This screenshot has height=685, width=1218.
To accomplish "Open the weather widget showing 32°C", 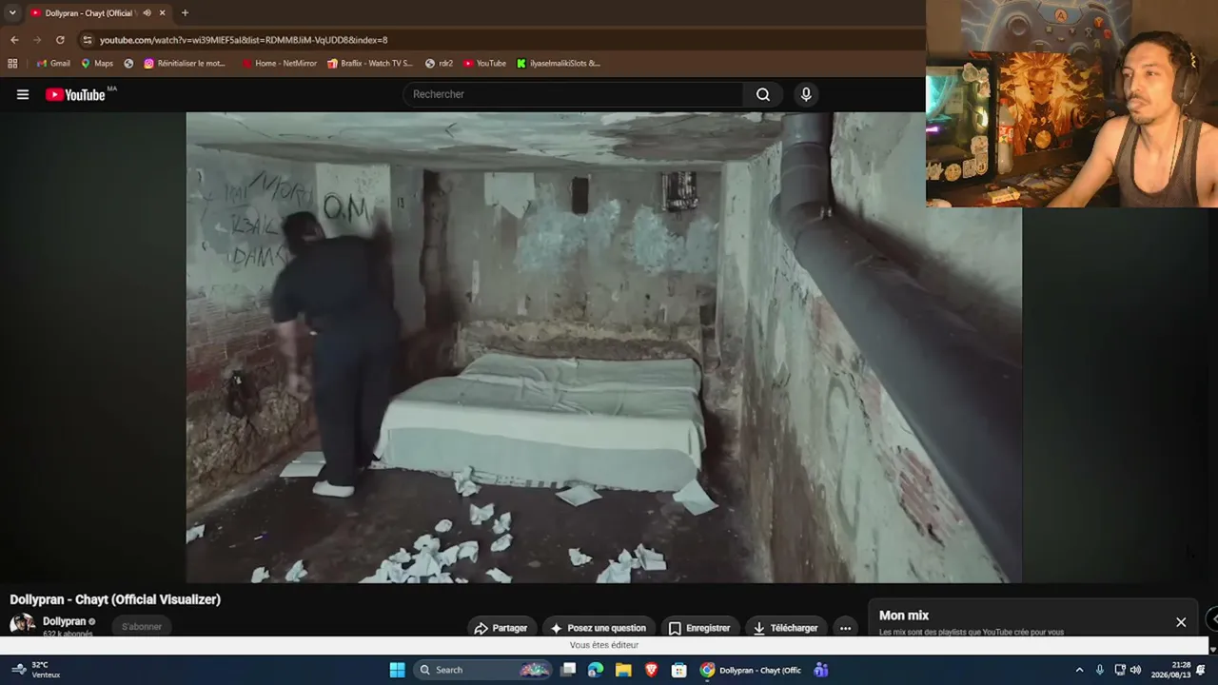I will point(38,670).
